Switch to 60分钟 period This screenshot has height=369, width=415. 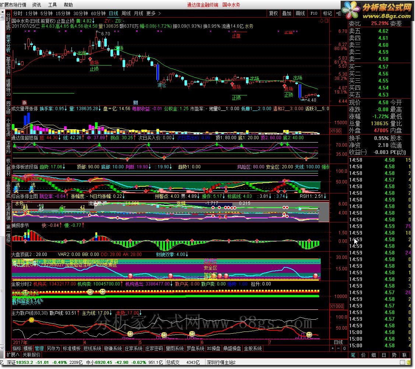[98, 13]
